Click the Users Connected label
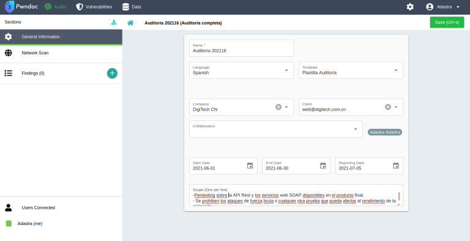470x241 pixels. 39,208
